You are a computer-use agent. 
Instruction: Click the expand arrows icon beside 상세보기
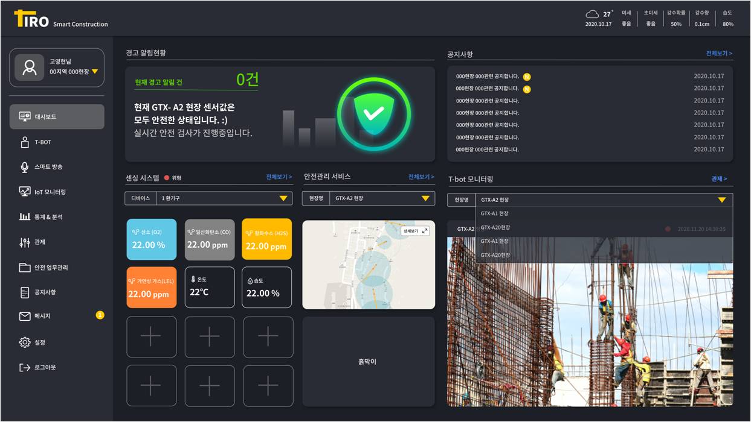click(425, 231)
